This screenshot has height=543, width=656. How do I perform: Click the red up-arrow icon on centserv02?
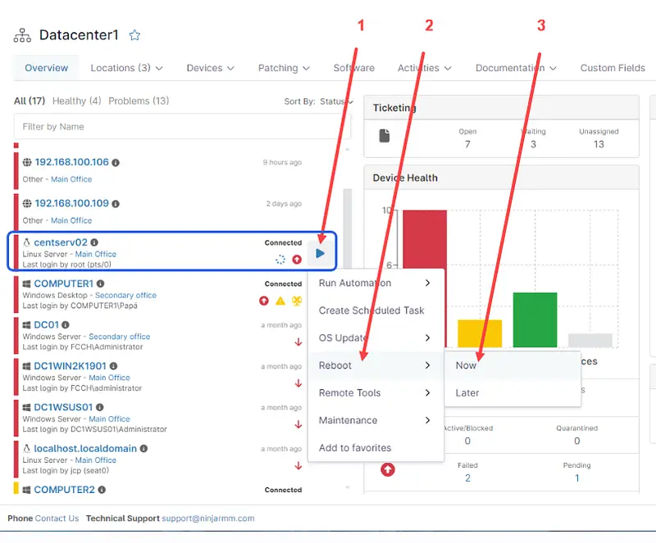click(x=297, y=259)
